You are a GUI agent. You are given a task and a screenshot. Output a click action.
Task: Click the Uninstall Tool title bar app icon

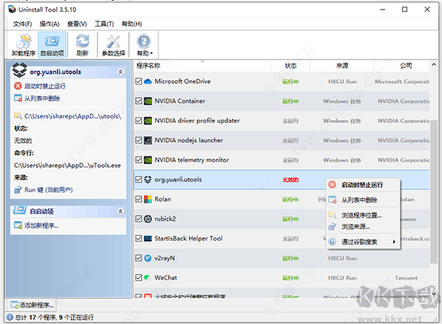[12, 10]
